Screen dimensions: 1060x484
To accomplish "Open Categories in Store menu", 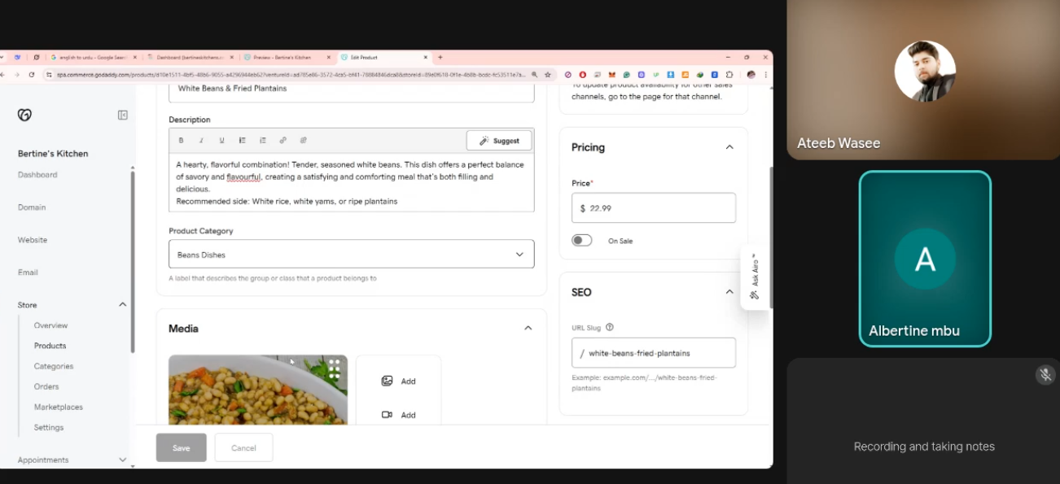I will pyautogui.click(x=54, y=365).
